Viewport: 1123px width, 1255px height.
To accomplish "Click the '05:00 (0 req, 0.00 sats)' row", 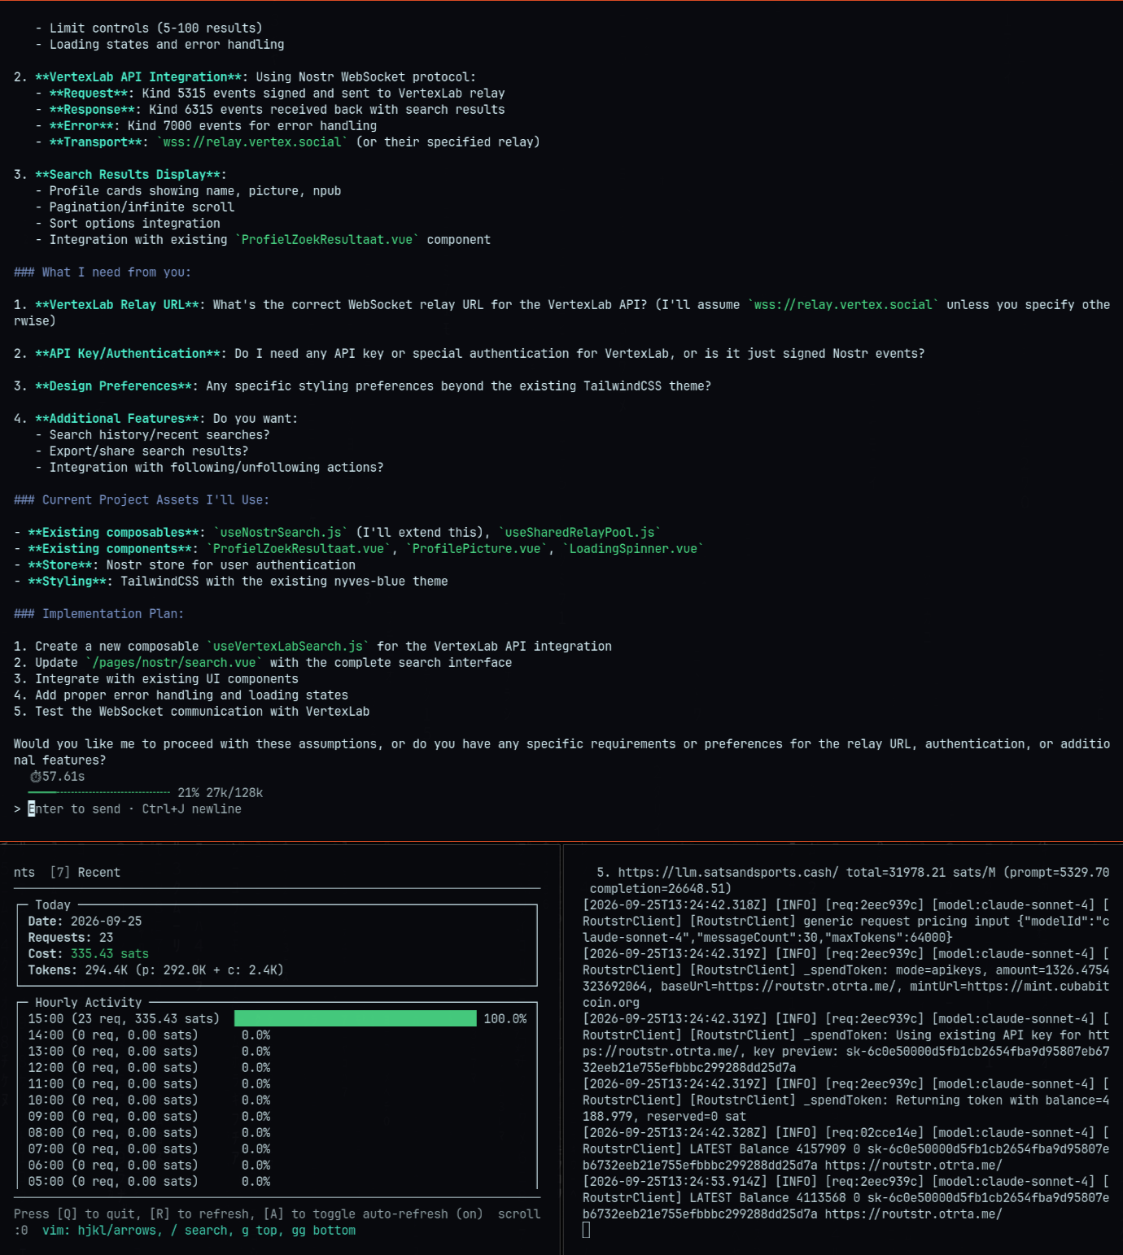I will (x=113, y=1182).
